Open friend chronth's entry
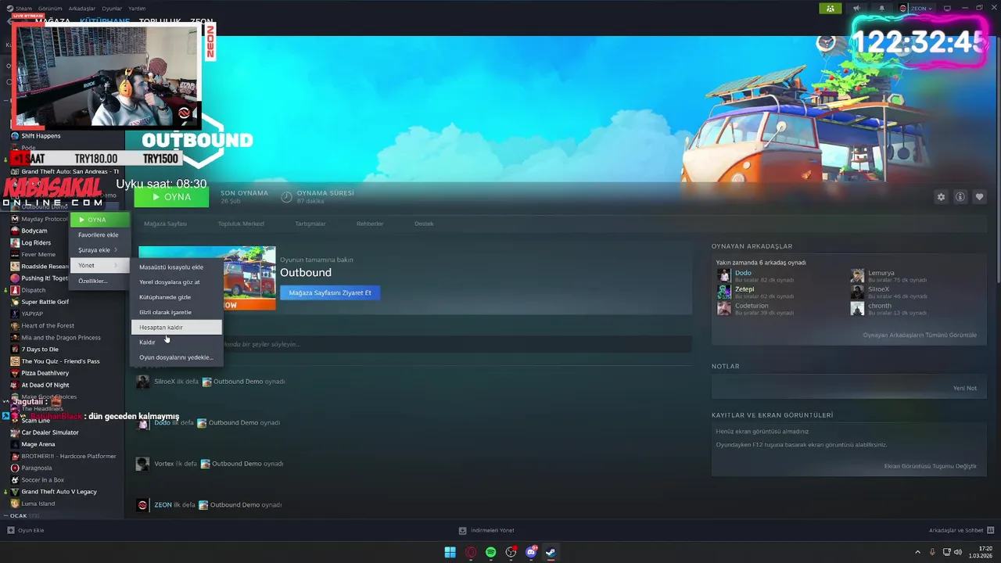Viewport: 1001px width, 563px height. (x=879, y=306)
